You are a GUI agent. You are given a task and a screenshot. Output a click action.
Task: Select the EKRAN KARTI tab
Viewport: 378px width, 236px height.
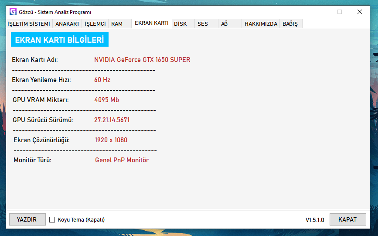pos(152,23)
